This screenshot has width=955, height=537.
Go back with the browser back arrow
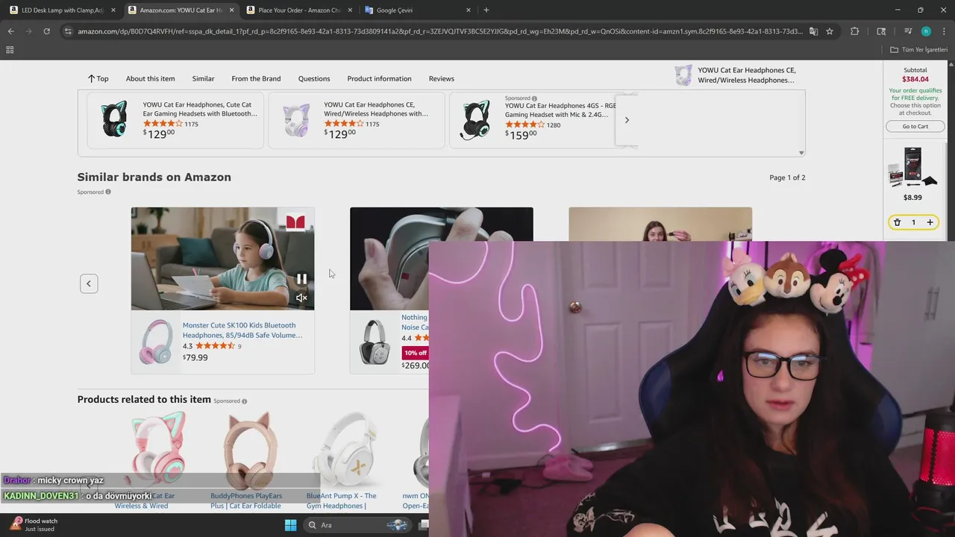pyautogui.click(x=10, y=31)
